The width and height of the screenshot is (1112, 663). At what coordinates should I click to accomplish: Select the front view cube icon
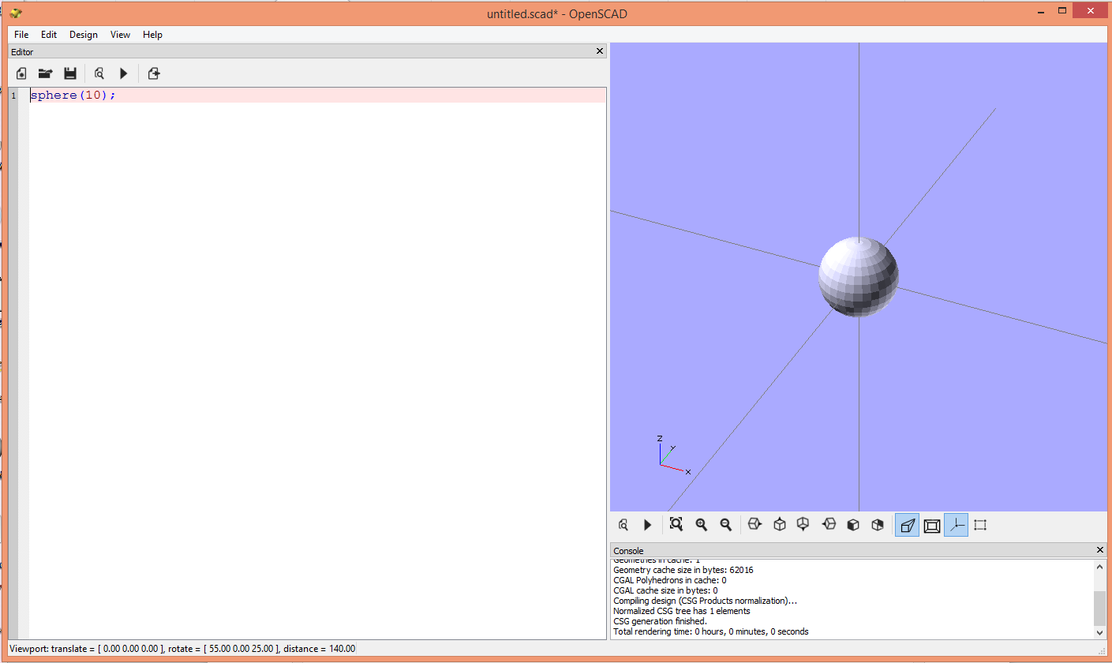[x=853, y=524]
